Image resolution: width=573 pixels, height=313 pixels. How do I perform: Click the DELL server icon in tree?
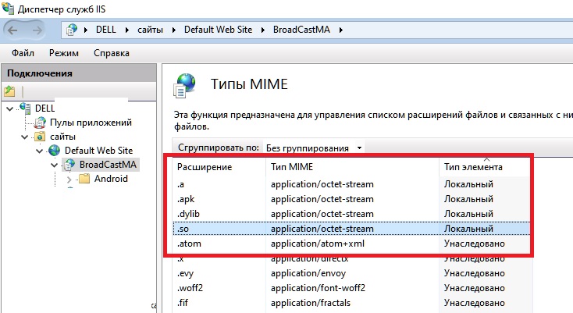(x=26, y=108)
